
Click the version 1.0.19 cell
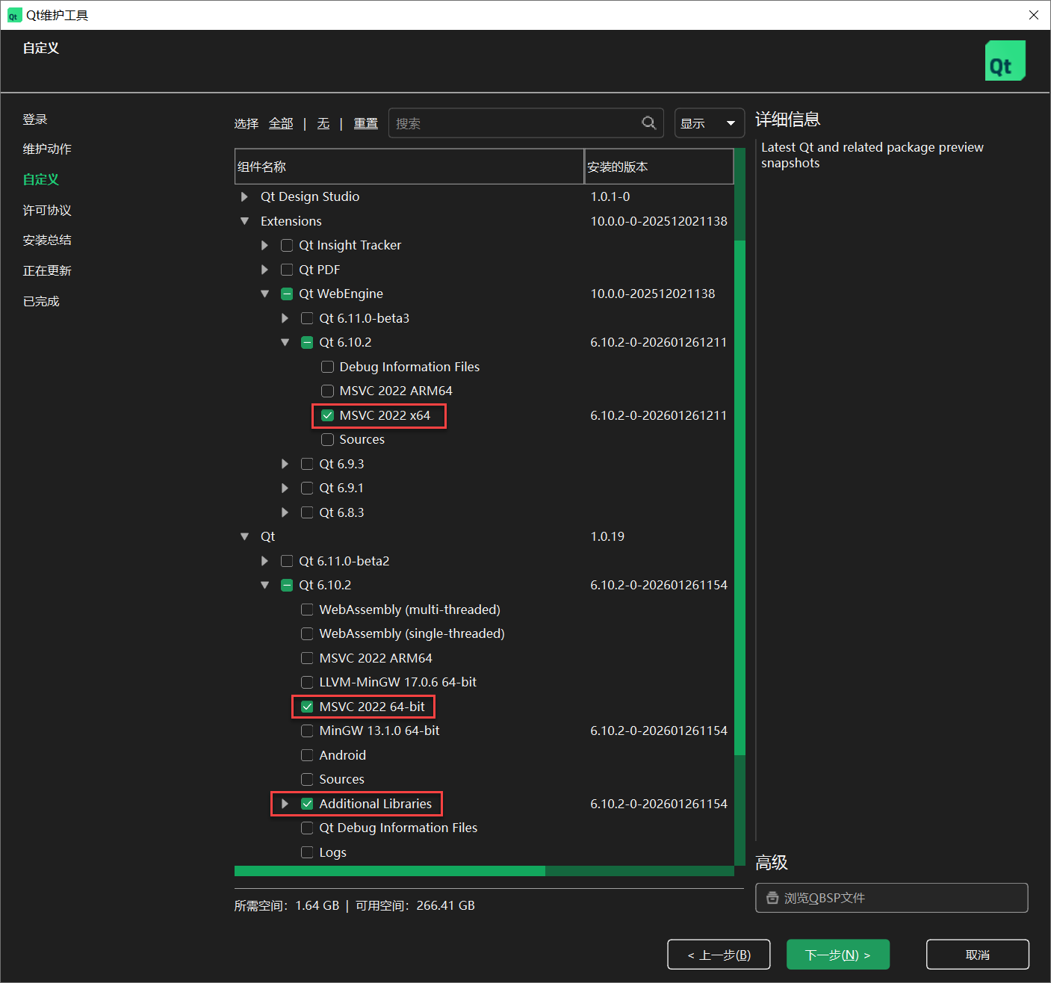pyautogui.click(x=607, y=536)
